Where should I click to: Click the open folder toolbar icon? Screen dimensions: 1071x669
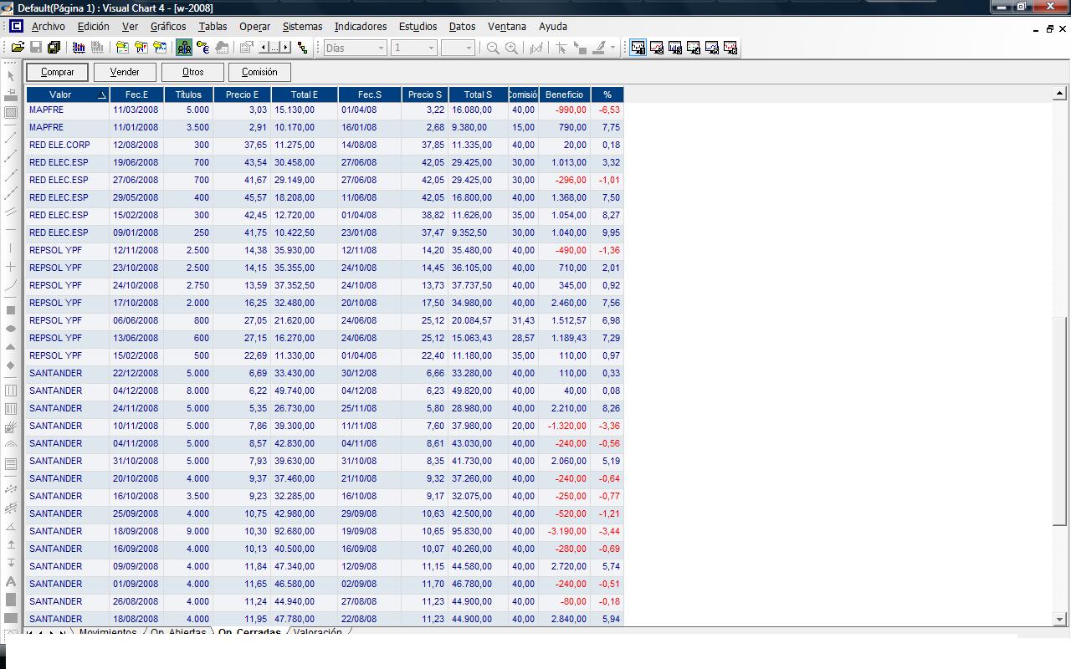click(x=18, y=48)
